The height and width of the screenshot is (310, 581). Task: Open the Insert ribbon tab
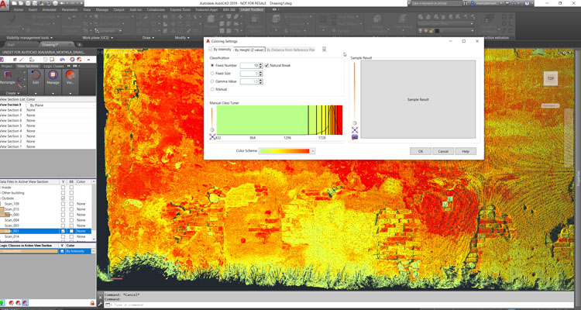pos(33,9)
